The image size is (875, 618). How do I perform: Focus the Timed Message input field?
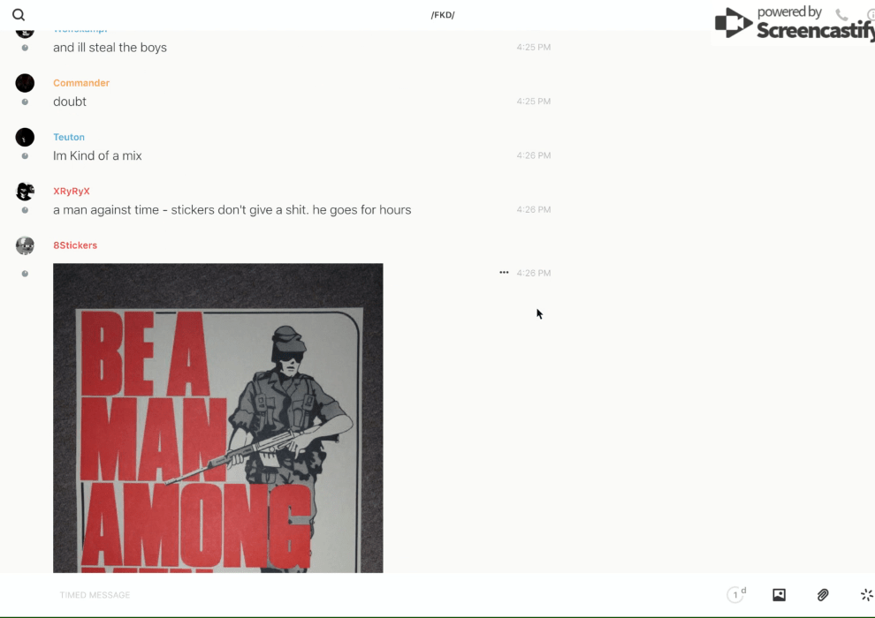coord(354,595)
